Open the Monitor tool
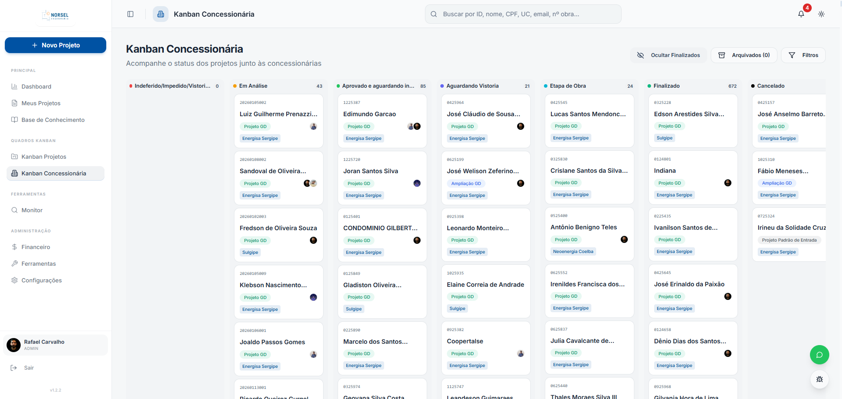Image resolution: width=842 pixels, height=399 pixels. (x=31, y=210)
